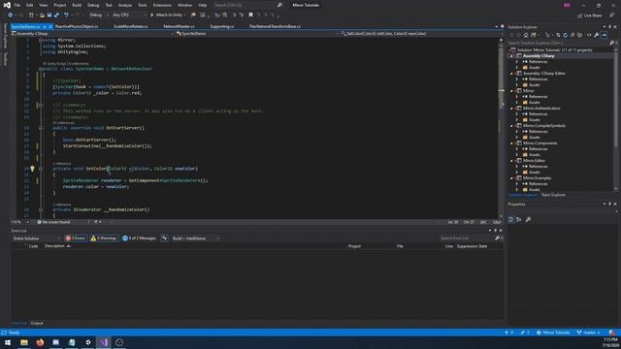Open the Windows Start menu
621x349 pixels.
[x=8, y=342]
